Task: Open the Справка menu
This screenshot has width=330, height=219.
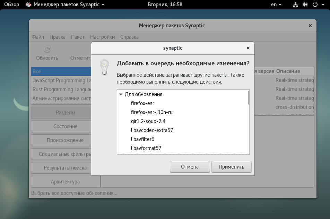Action: (x=129, y=37)
